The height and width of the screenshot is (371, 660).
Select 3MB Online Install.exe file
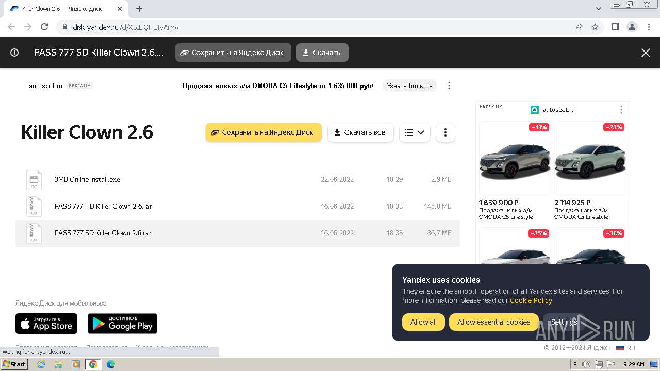pyautogui.click(x=238, y=179)
